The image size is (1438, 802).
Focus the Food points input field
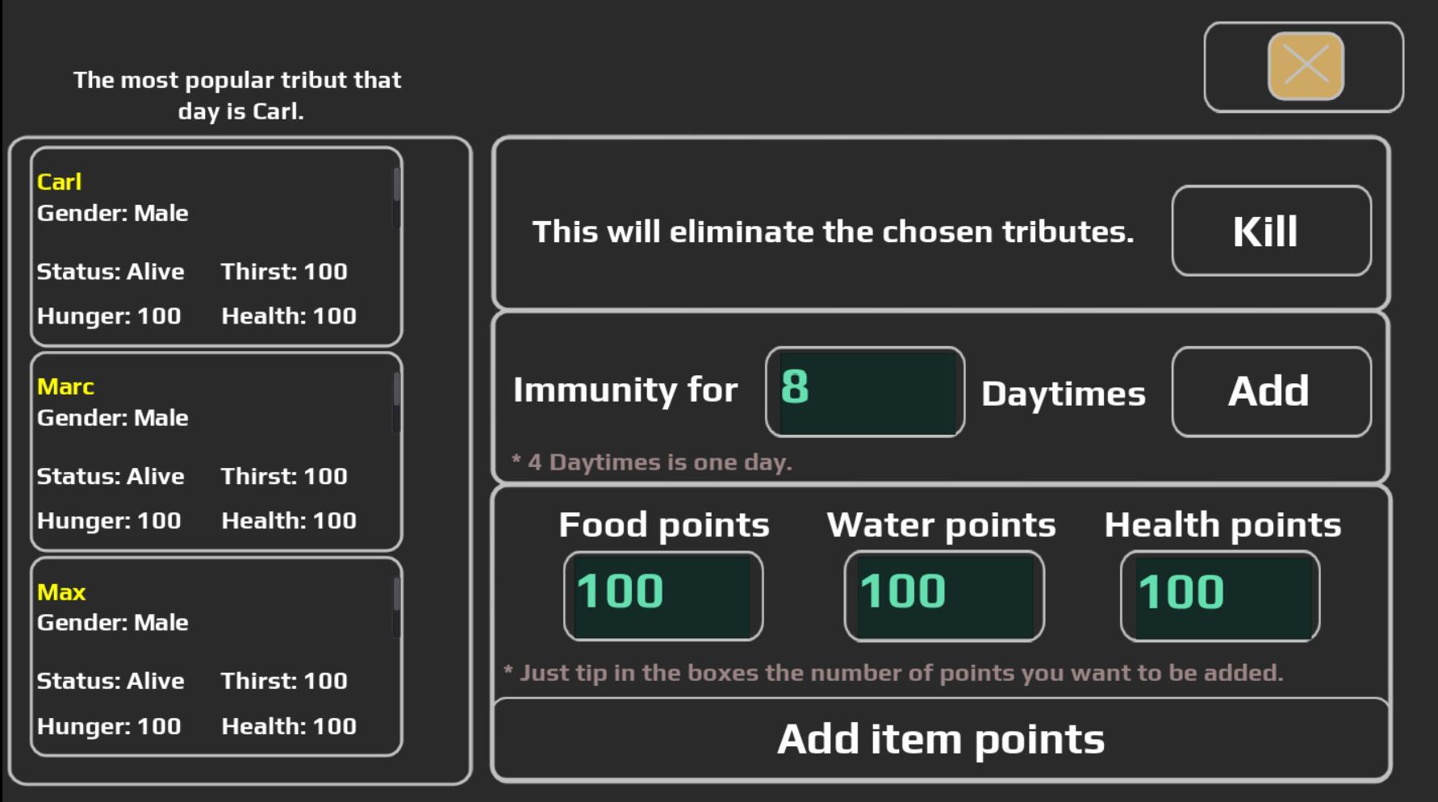pos(663,595)
